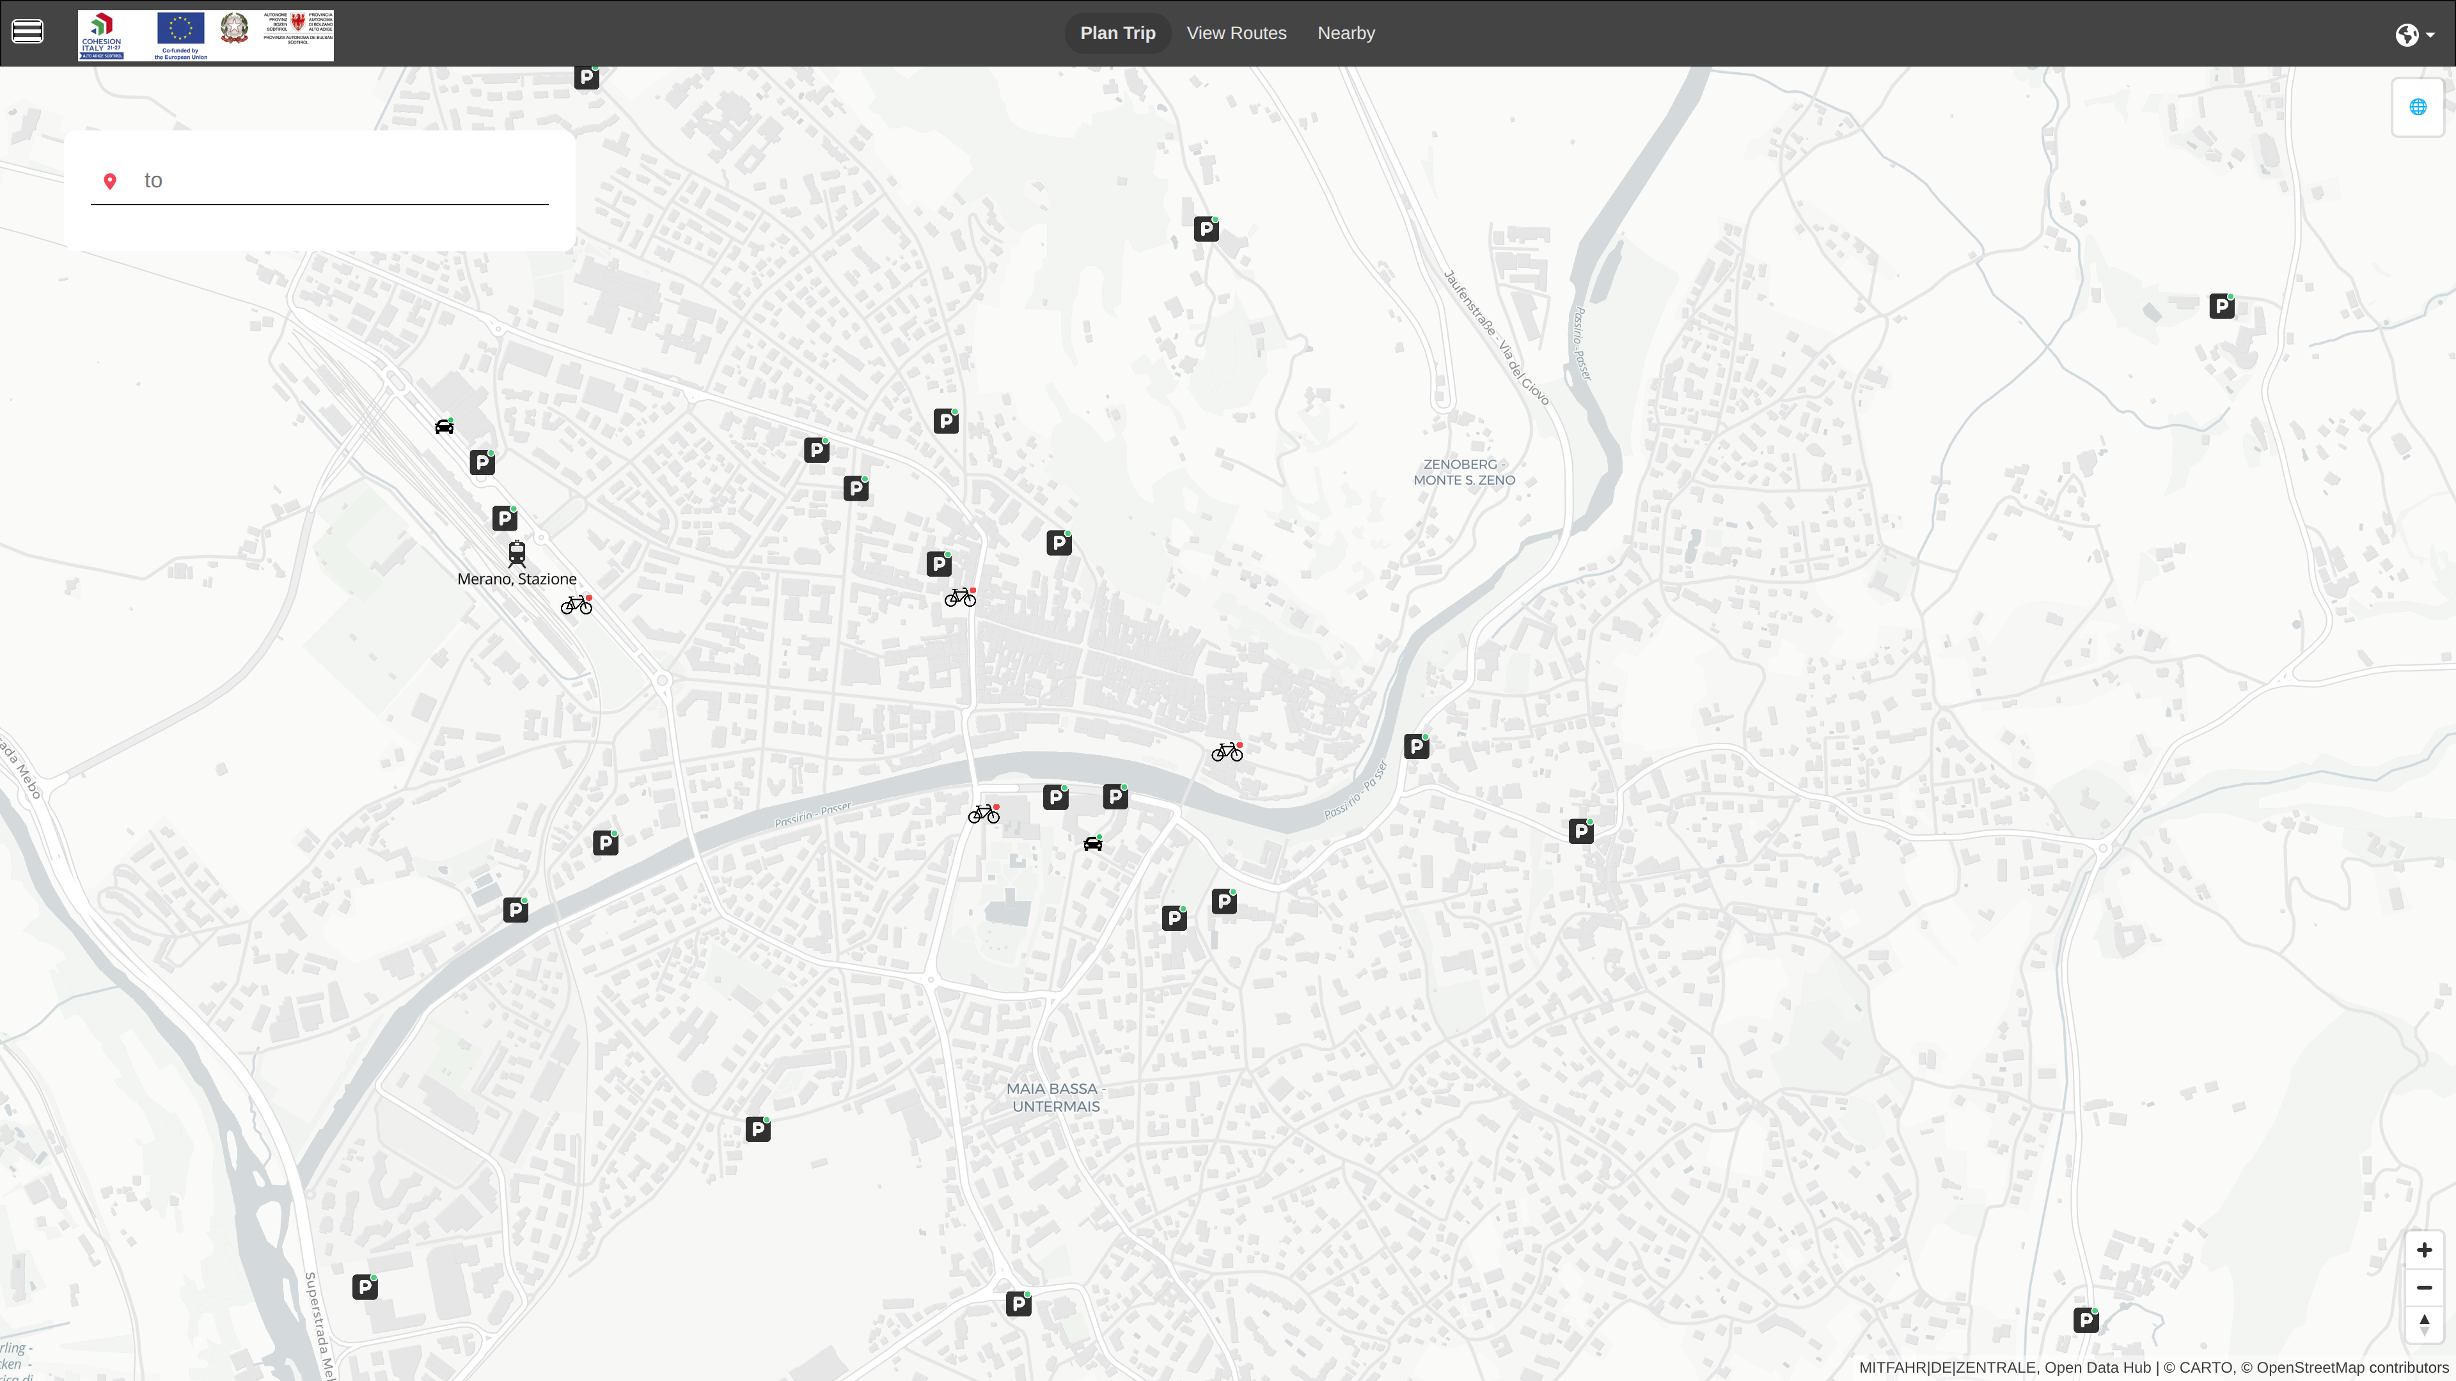Reset map bearing with compass button
Image resolution: width=2456 pixels, height=1381 pixels.
pyautogui.click(x=2423, y=1324)
